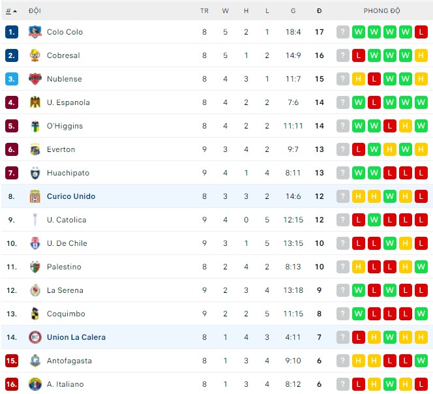Screen dimensions: 433x394
Task: Click the TR matches played column header
Action: coord(204,11)
